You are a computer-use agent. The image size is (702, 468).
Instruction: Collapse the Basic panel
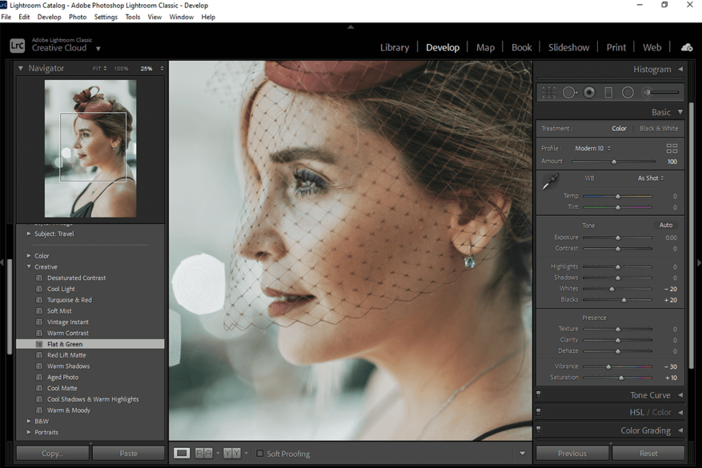click(679, 112)
